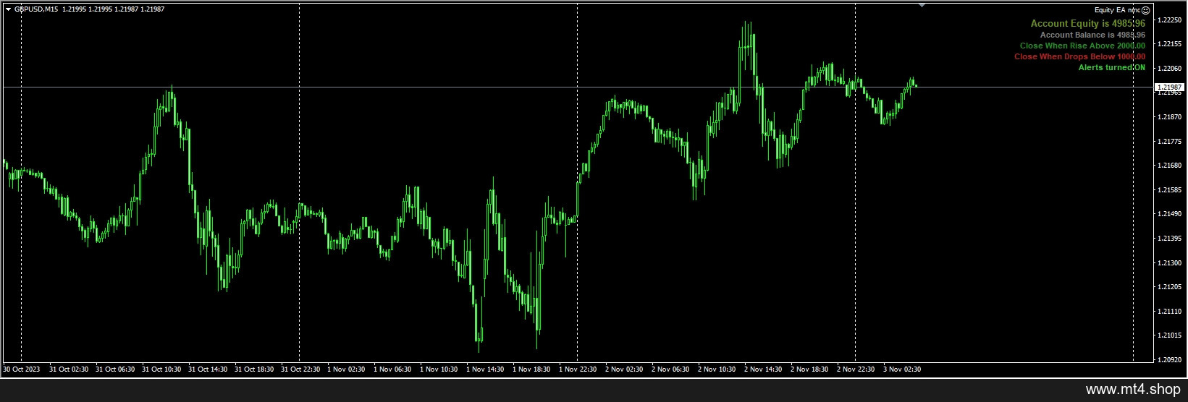Click the 1.21015 price axis label

coord(1170,335)
